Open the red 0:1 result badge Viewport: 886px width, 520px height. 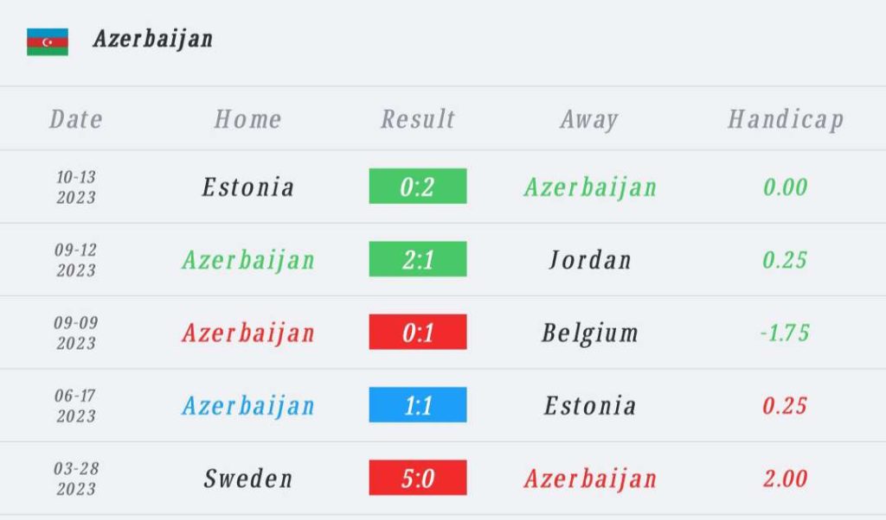tap(418, 332)
